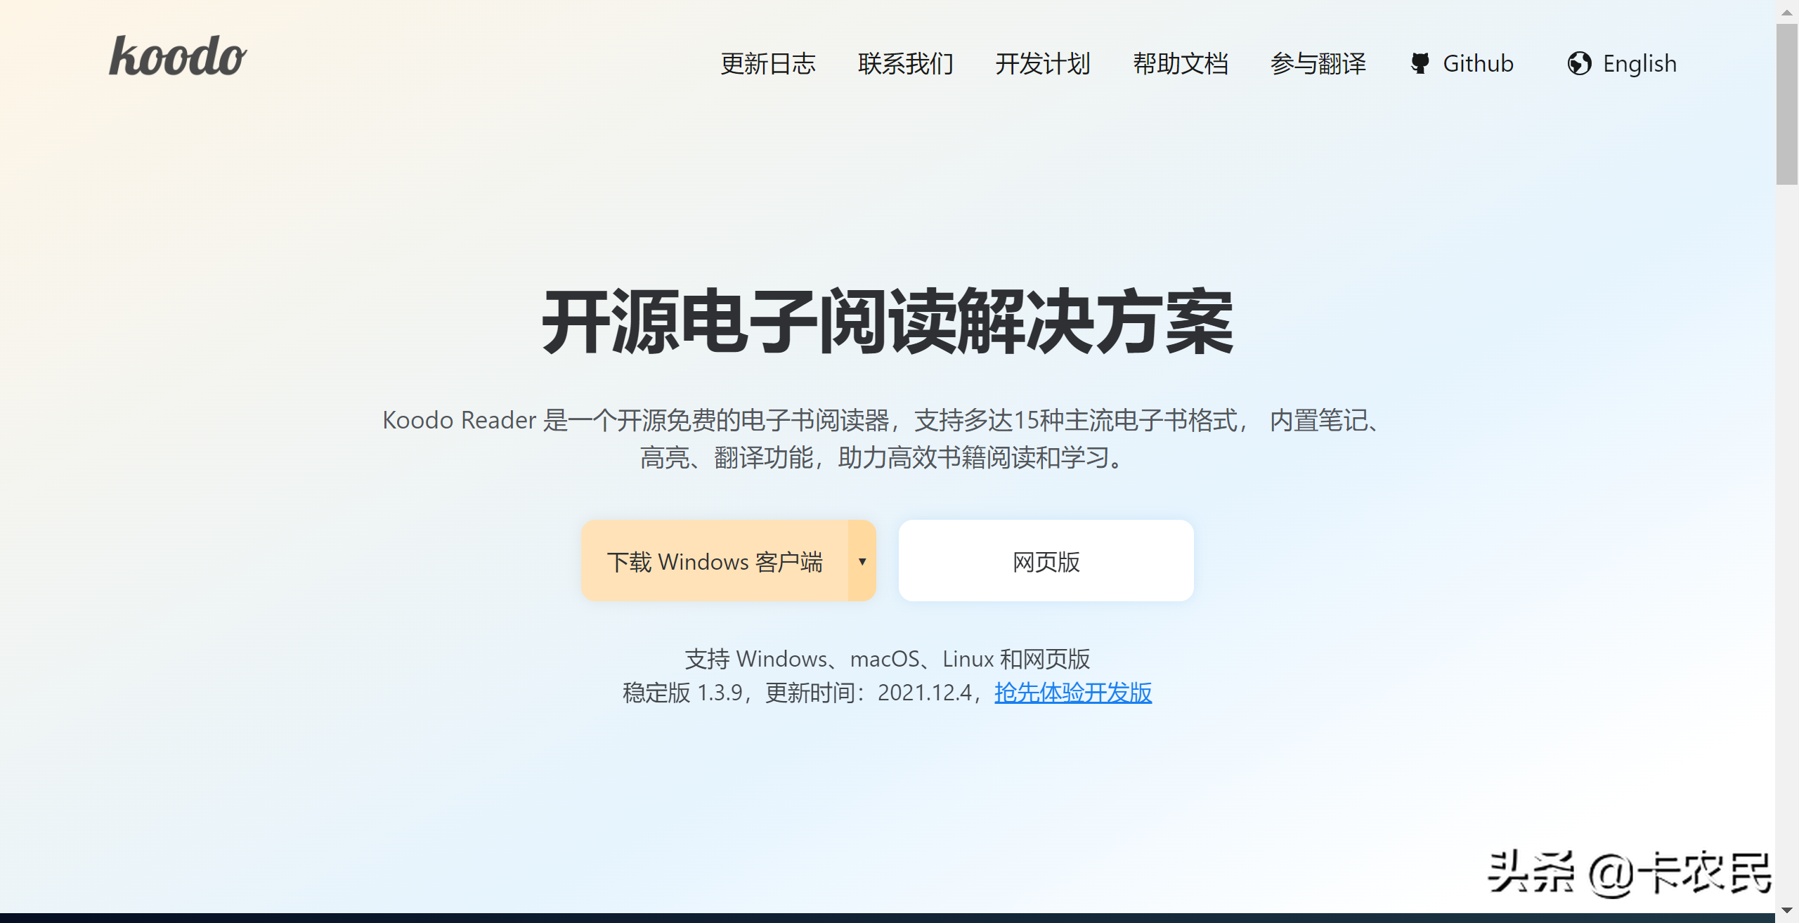
Task: Click the Github cat icon
Action: click(x=1420, y=63)
